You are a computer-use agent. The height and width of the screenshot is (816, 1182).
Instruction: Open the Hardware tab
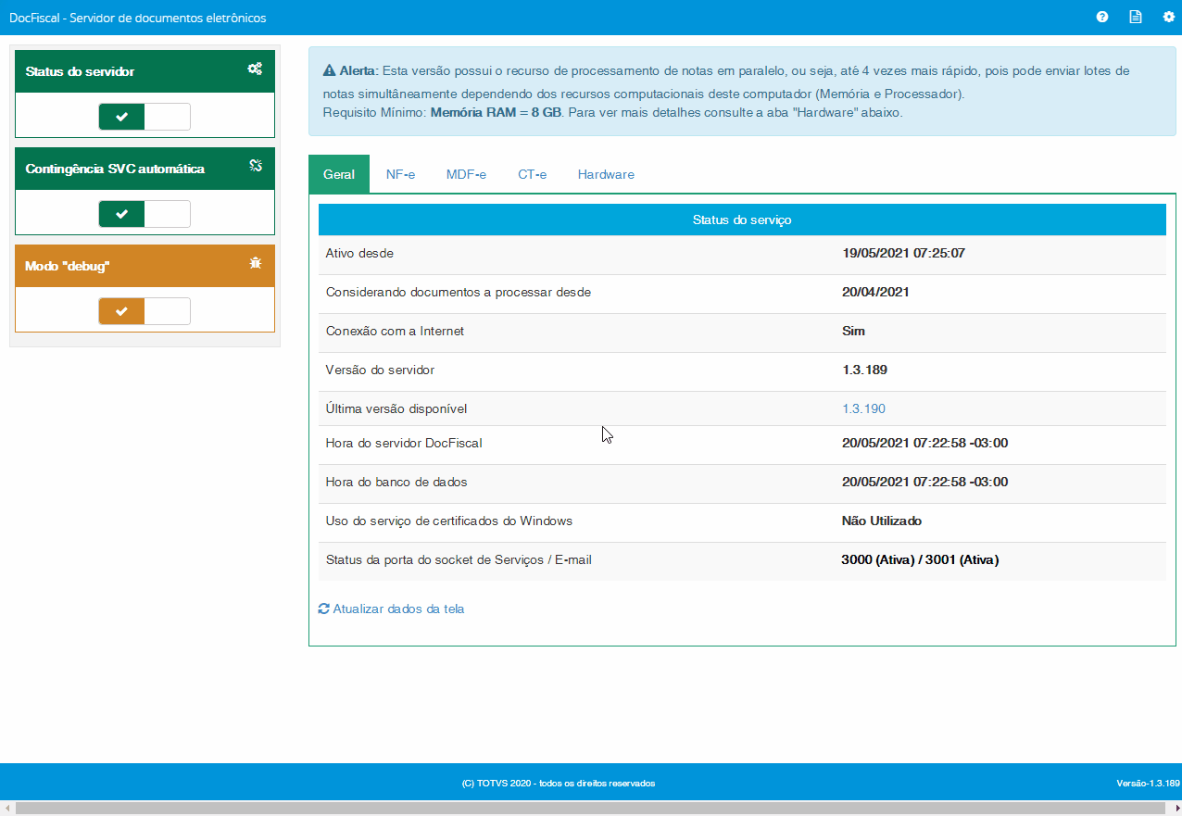click(x=606, y=174)
